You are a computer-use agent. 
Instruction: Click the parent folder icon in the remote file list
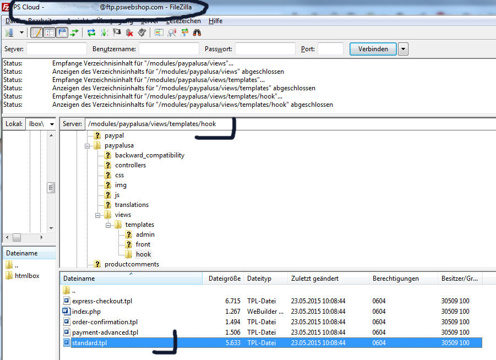coord(67,290)
